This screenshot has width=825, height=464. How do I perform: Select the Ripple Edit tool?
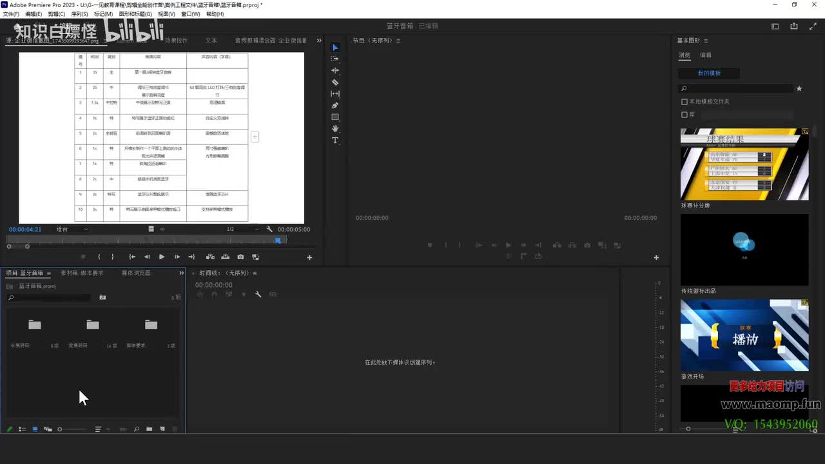click(x=335, y=70)
